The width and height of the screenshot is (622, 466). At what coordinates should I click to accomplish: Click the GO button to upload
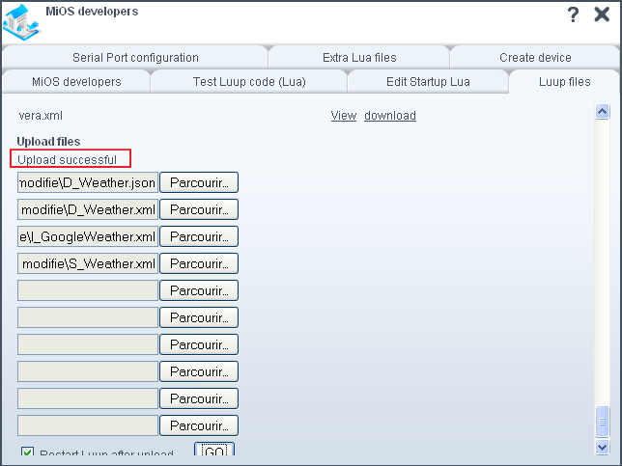coord(214,450)
